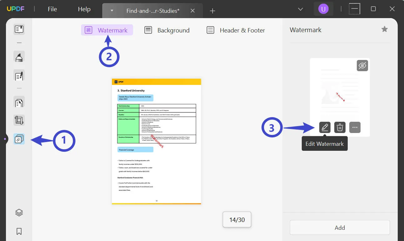This screenshot has height=241, width=404.
Task: Open the Layers panel
Action: click(19, 212)
